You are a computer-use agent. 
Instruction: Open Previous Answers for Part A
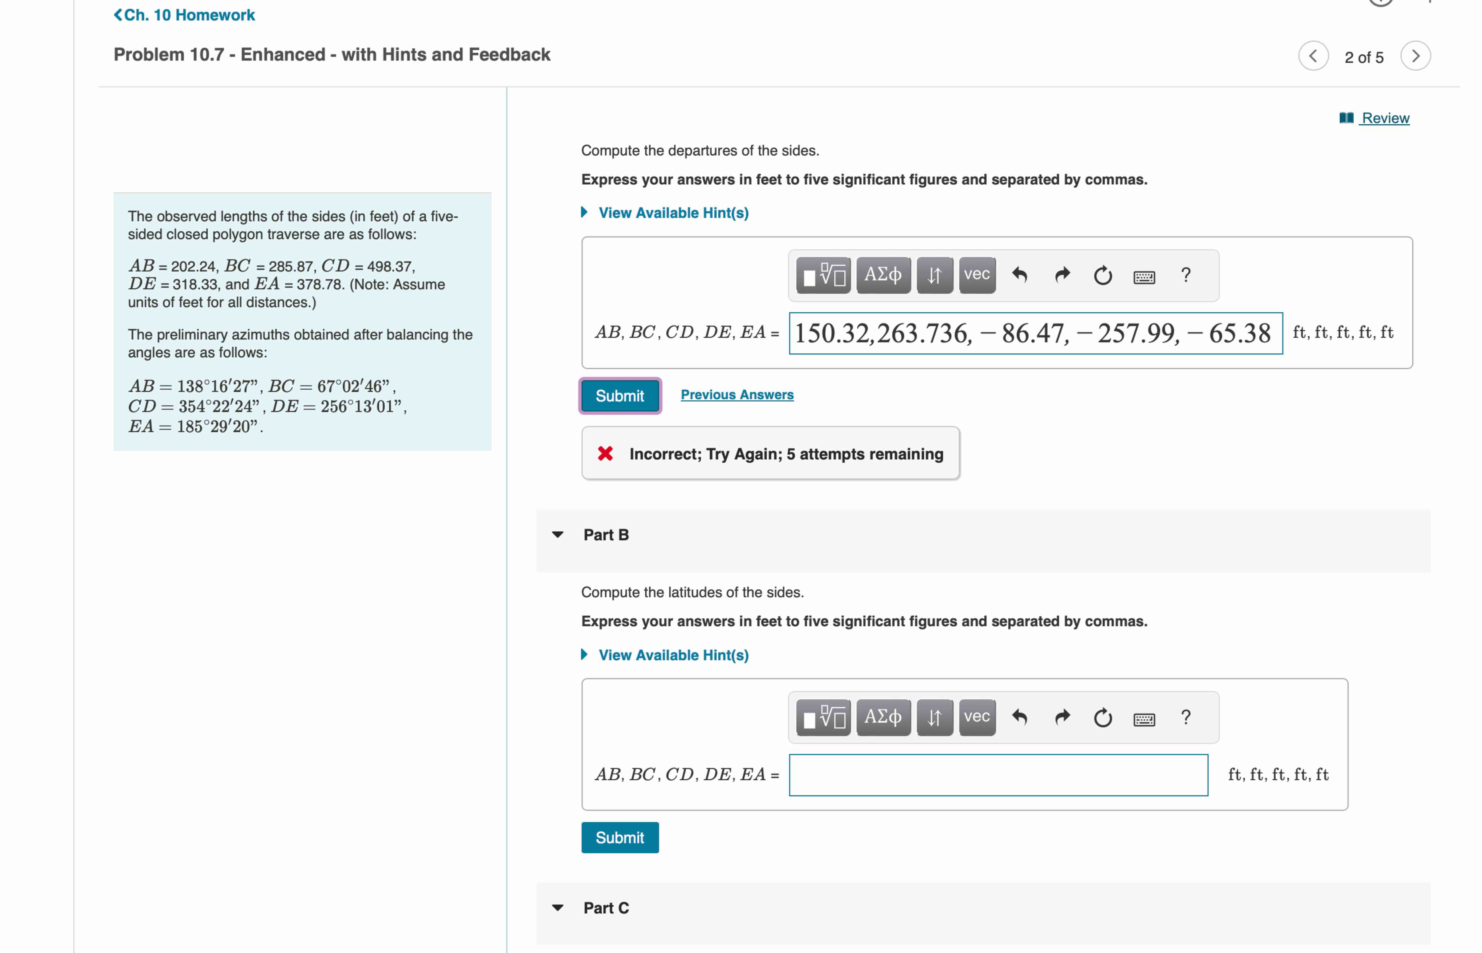(x=737, y=394)
